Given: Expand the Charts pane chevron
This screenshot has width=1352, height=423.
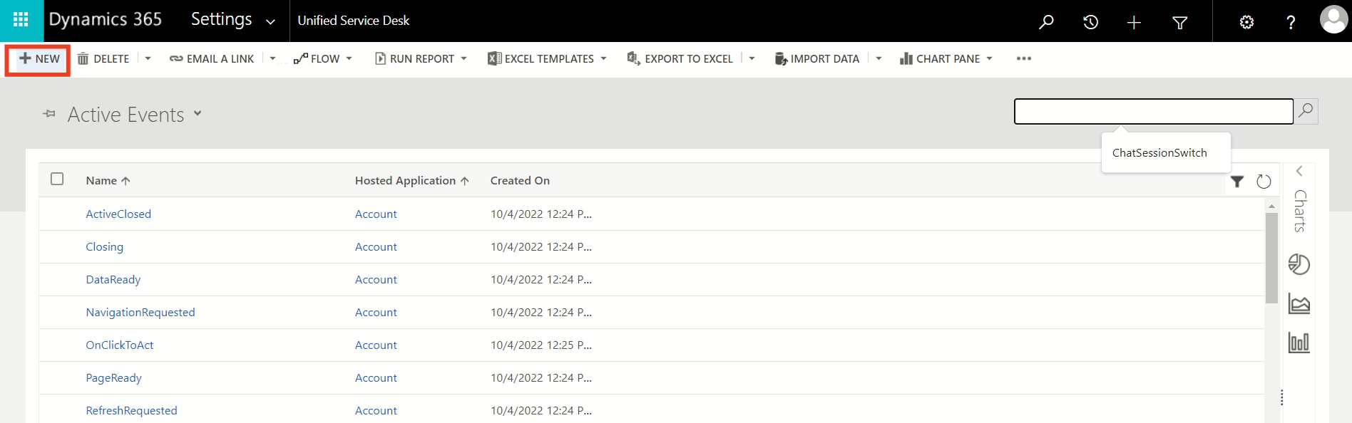Looking at the screenshot, I should 1299,171.
